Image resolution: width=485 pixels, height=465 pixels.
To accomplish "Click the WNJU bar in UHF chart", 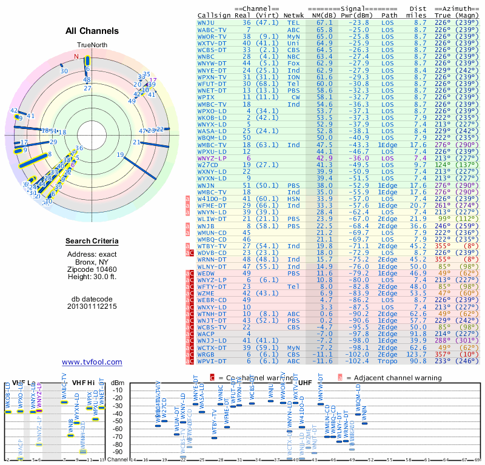I will pyautogui.click(x=270, y=401).
